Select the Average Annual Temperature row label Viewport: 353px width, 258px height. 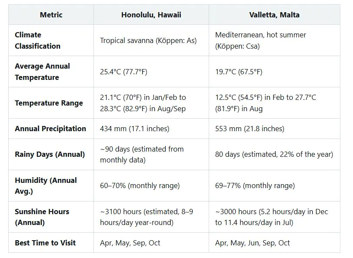coord(42,72)
